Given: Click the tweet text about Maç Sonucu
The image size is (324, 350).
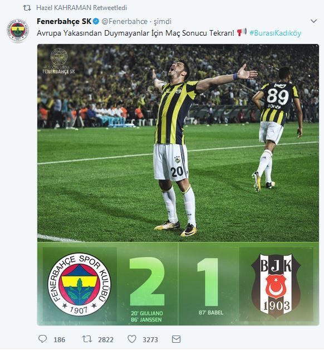Looking at the screenshot, I should 135,33.
